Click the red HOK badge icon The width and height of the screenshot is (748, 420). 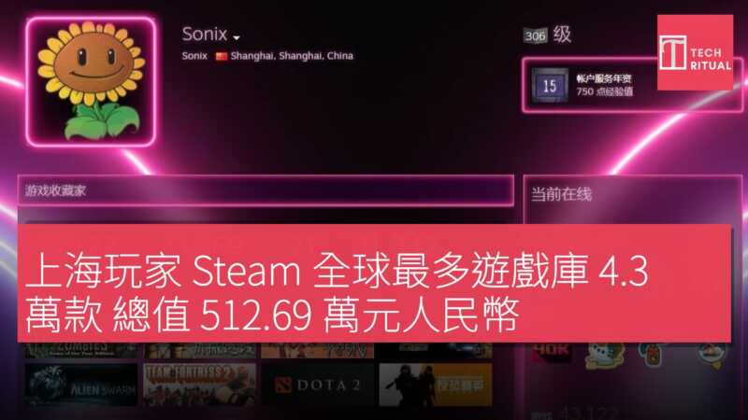pos(552,352)
